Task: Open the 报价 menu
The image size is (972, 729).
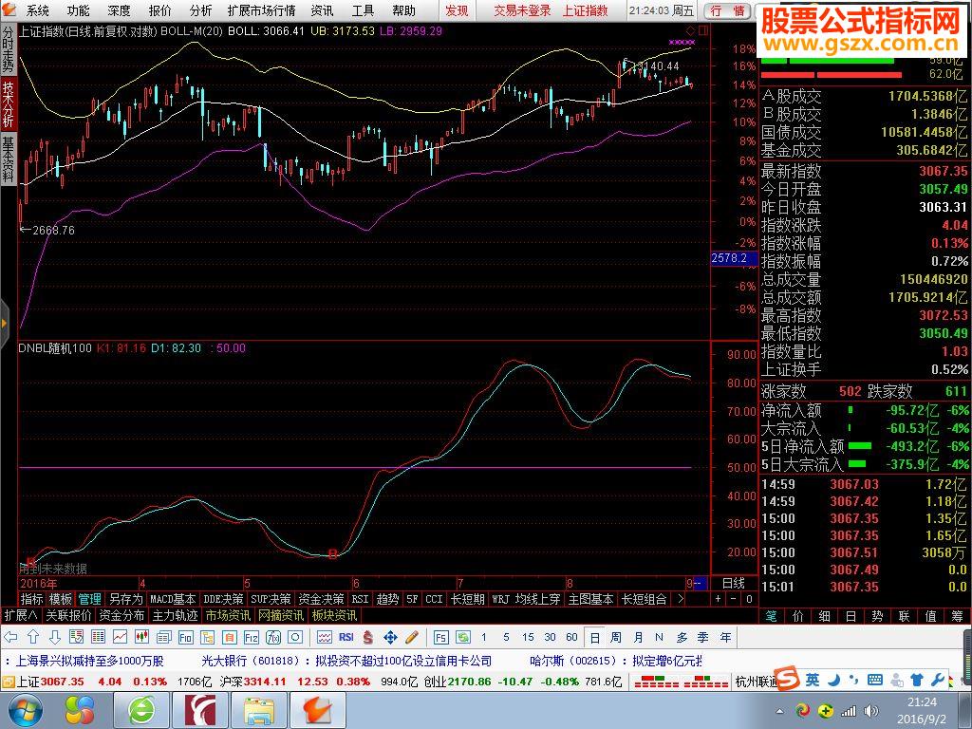Action: 159,10
